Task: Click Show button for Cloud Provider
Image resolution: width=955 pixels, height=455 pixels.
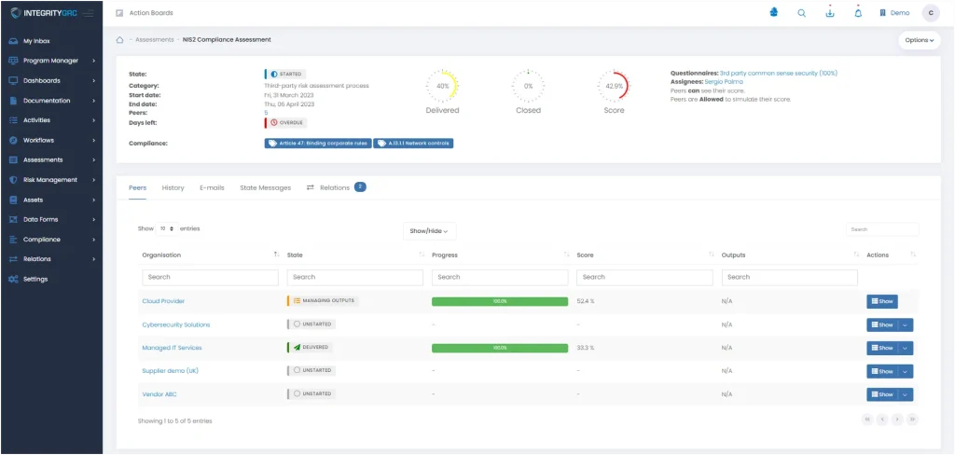Action: point(881,301)
